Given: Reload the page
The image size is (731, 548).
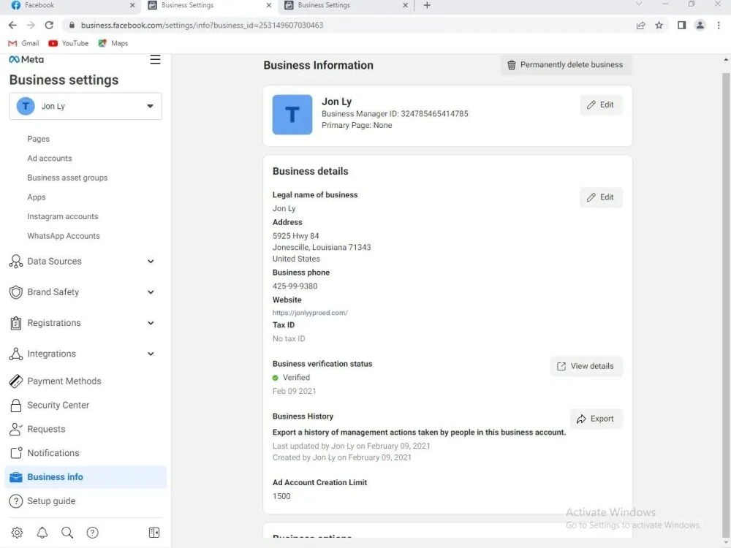Looking at the screenshot, I should click(49, 25).
